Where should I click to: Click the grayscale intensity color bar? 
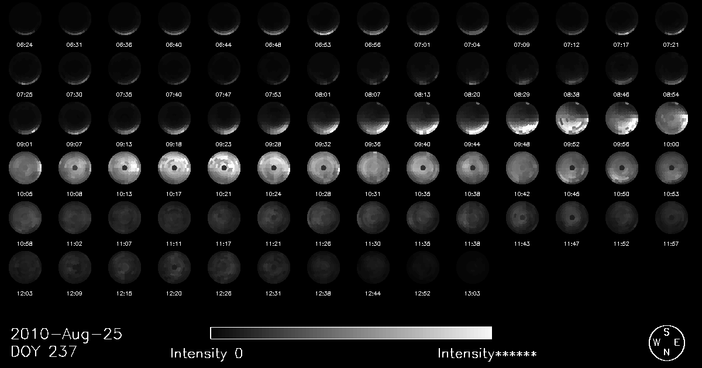click(351, 333)
